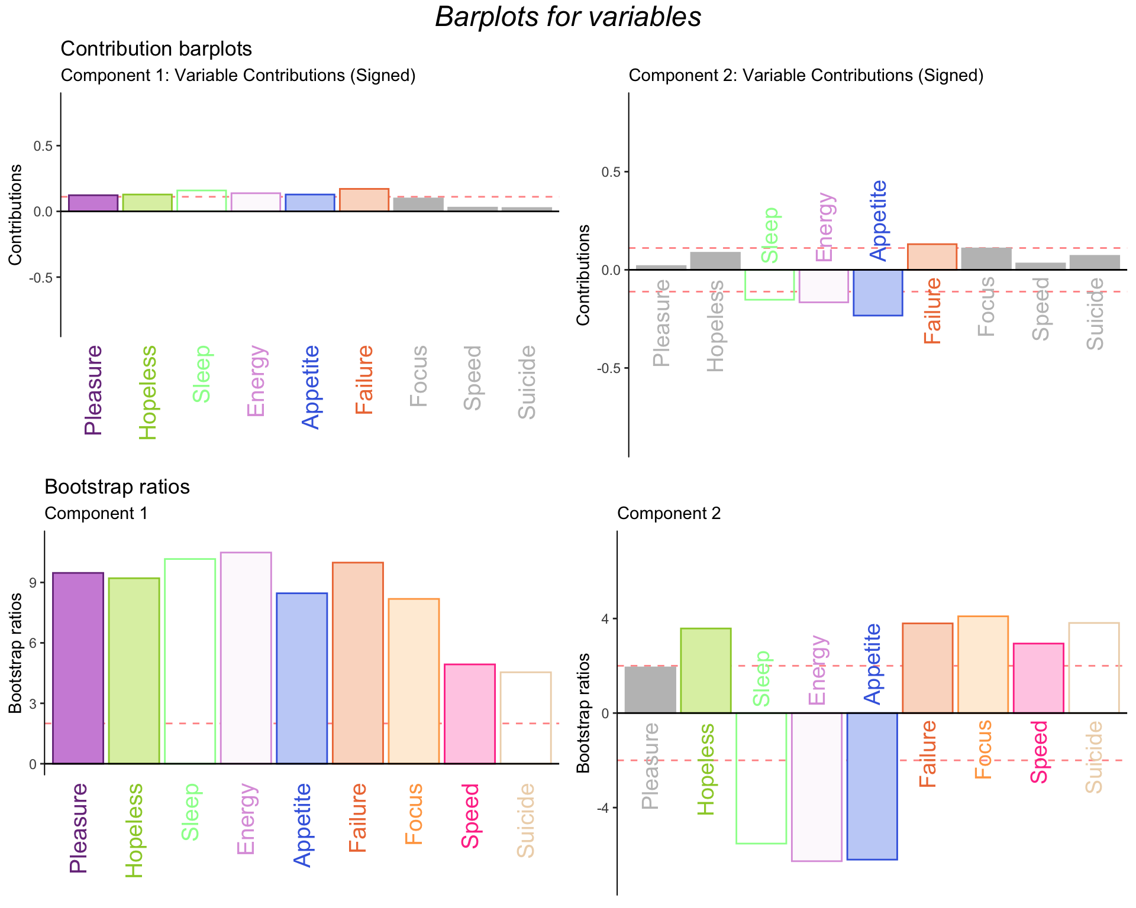This screenshot has height=908, width=1136.
Task: Click the 'Bootstrap ratios' section heading
Action: (x=117, y=487)
